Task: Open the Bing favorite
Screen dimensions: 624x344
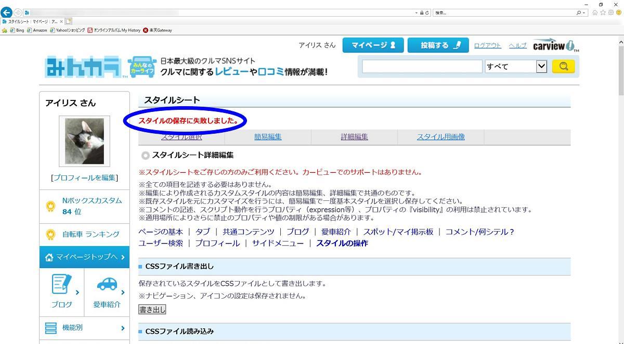Action: pyautogui.click(x=17, y=30)
